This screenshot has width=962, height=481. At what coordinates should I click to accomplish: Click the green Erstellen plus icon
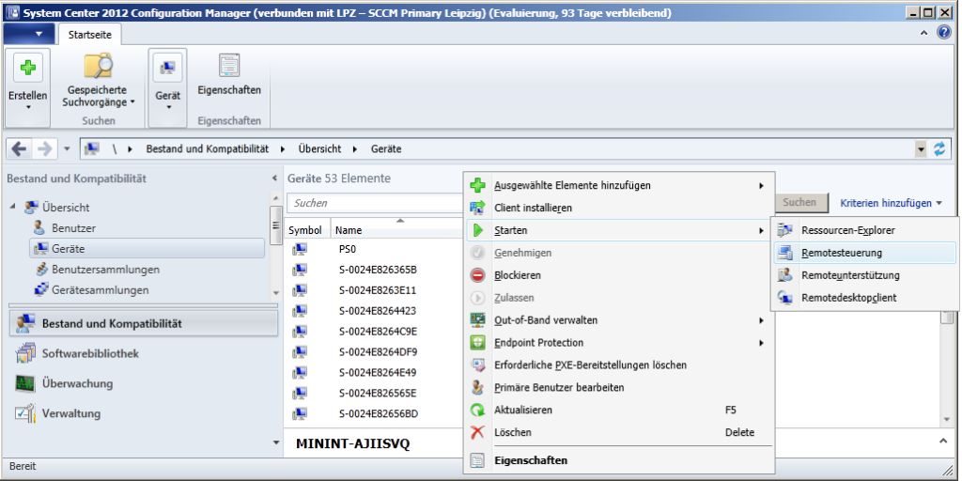(27, 69)
